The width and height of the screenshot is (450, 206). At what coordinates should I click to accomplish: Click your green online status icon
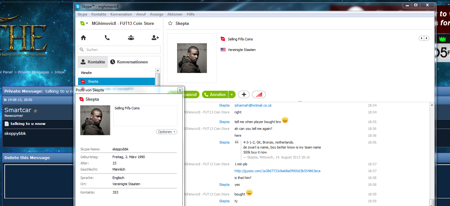[82, 23]
